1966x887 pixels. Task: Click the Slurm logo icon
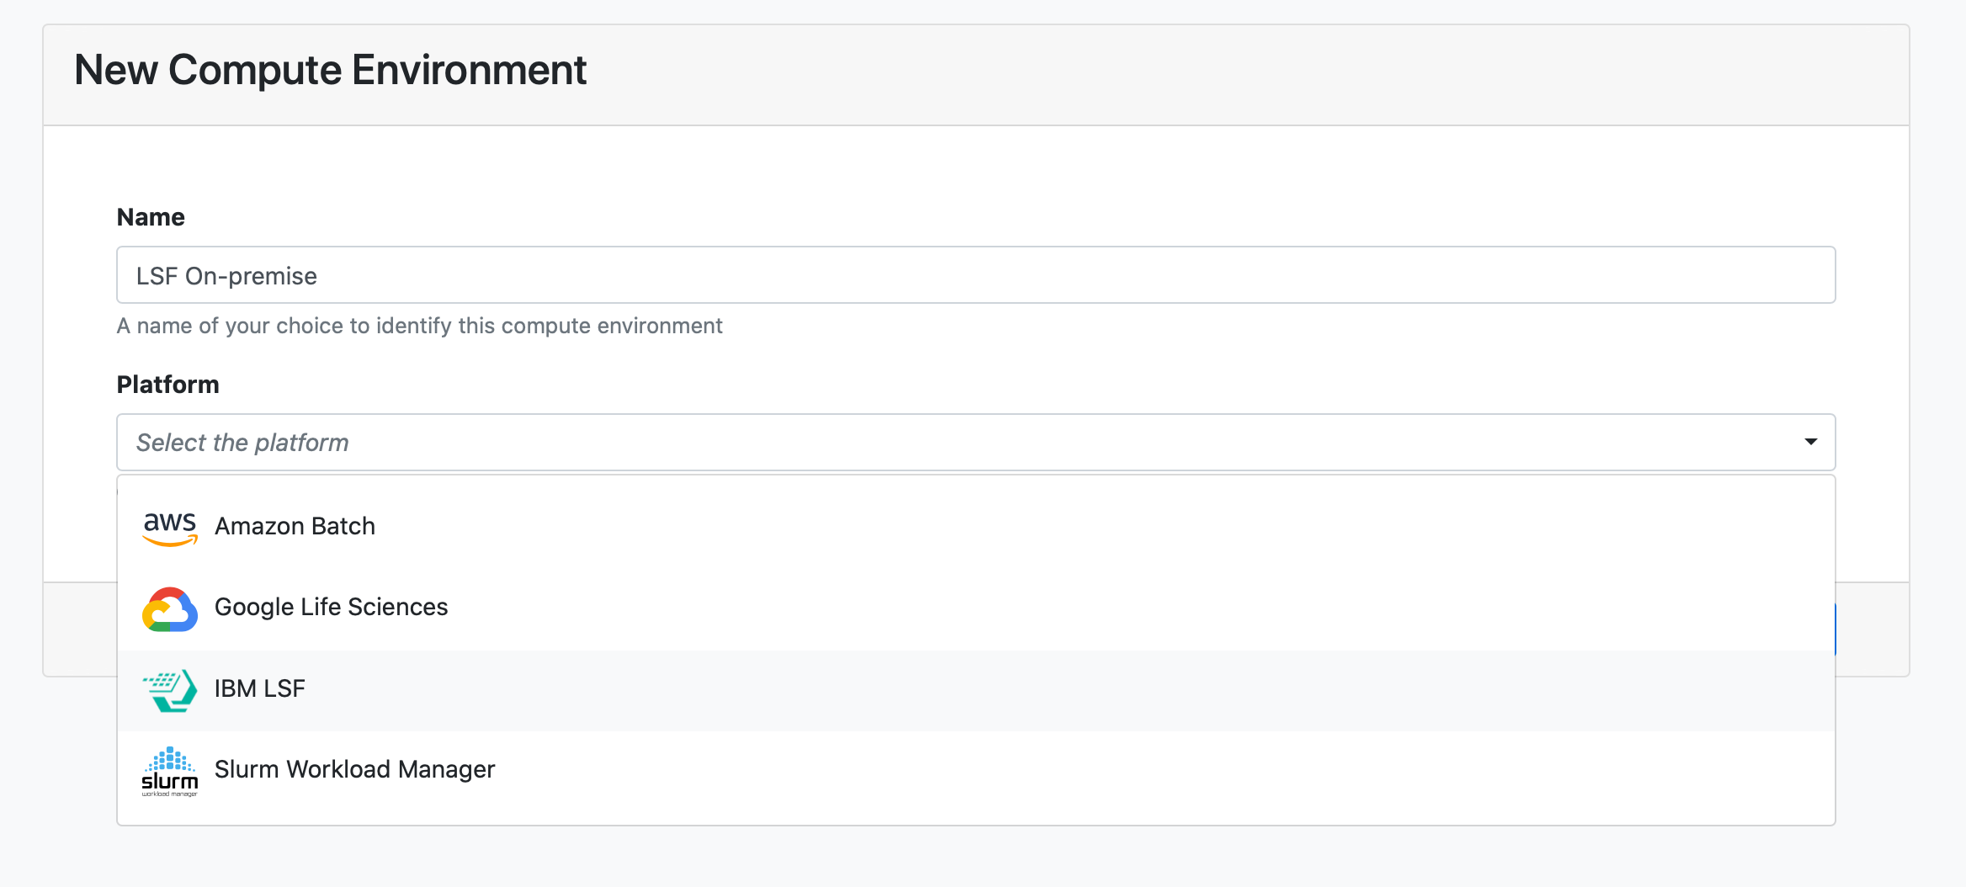pyautogui.click(x=170, y=772)
